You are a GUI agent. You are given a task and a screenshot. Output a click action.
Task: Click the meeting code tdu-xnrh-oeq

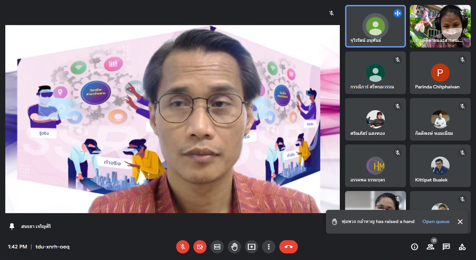[53, 247]
